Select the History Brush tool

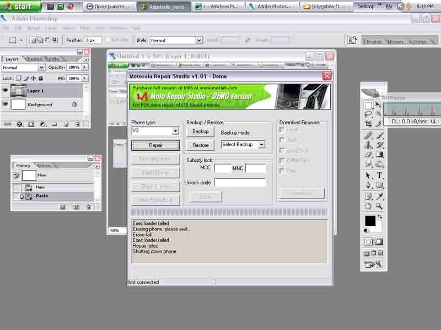[379, 145]
